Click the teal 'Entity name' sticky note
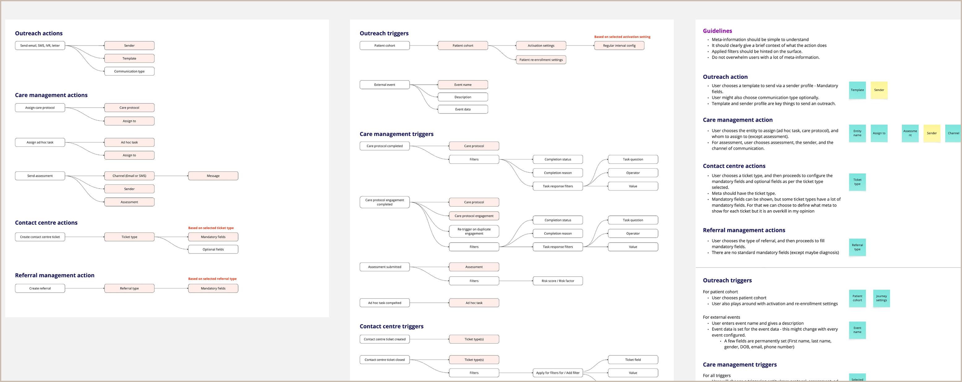Viewport: 962px width, 382px height. tap(858, 133)
